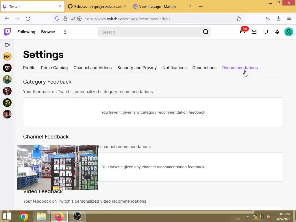Bookmark this page with the star icon

pyautogui.click(x=238, y=18)
